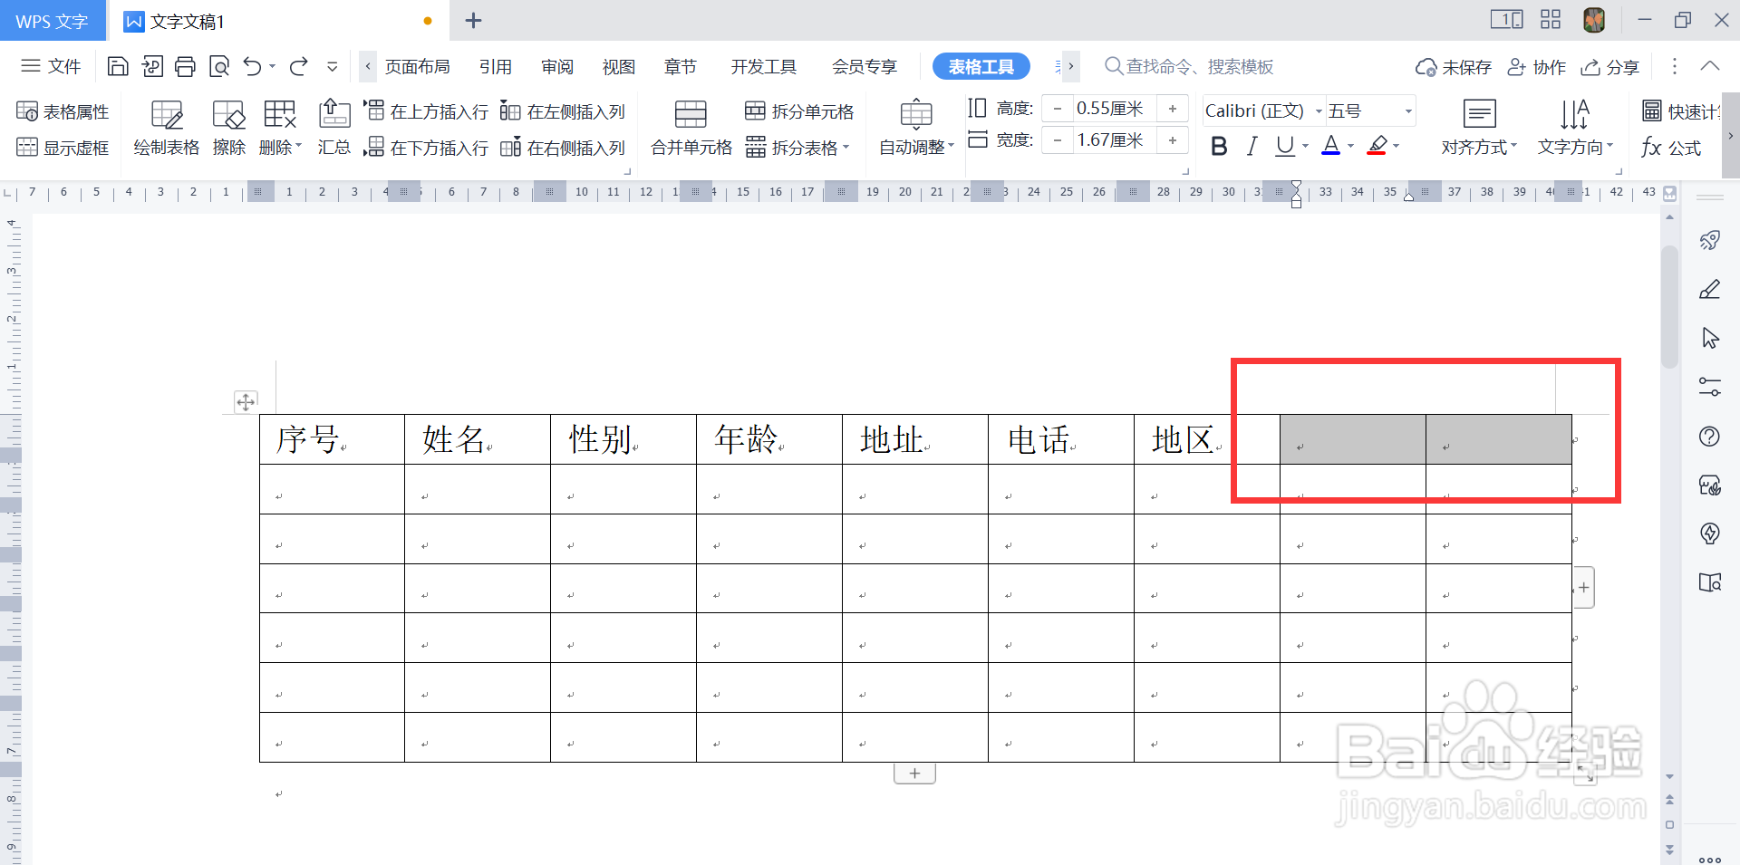The image size is (1740, 865).
Task: Click the 拆分单元格 split cells icon
Action: [756, 111]
